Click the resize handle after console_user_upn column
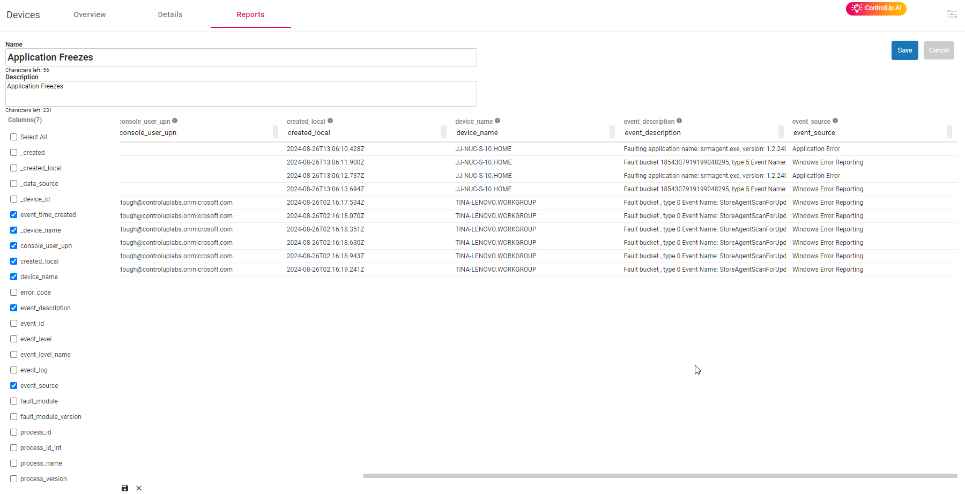The height and width of the screenshot is (494, 965). tap(276, 132)
